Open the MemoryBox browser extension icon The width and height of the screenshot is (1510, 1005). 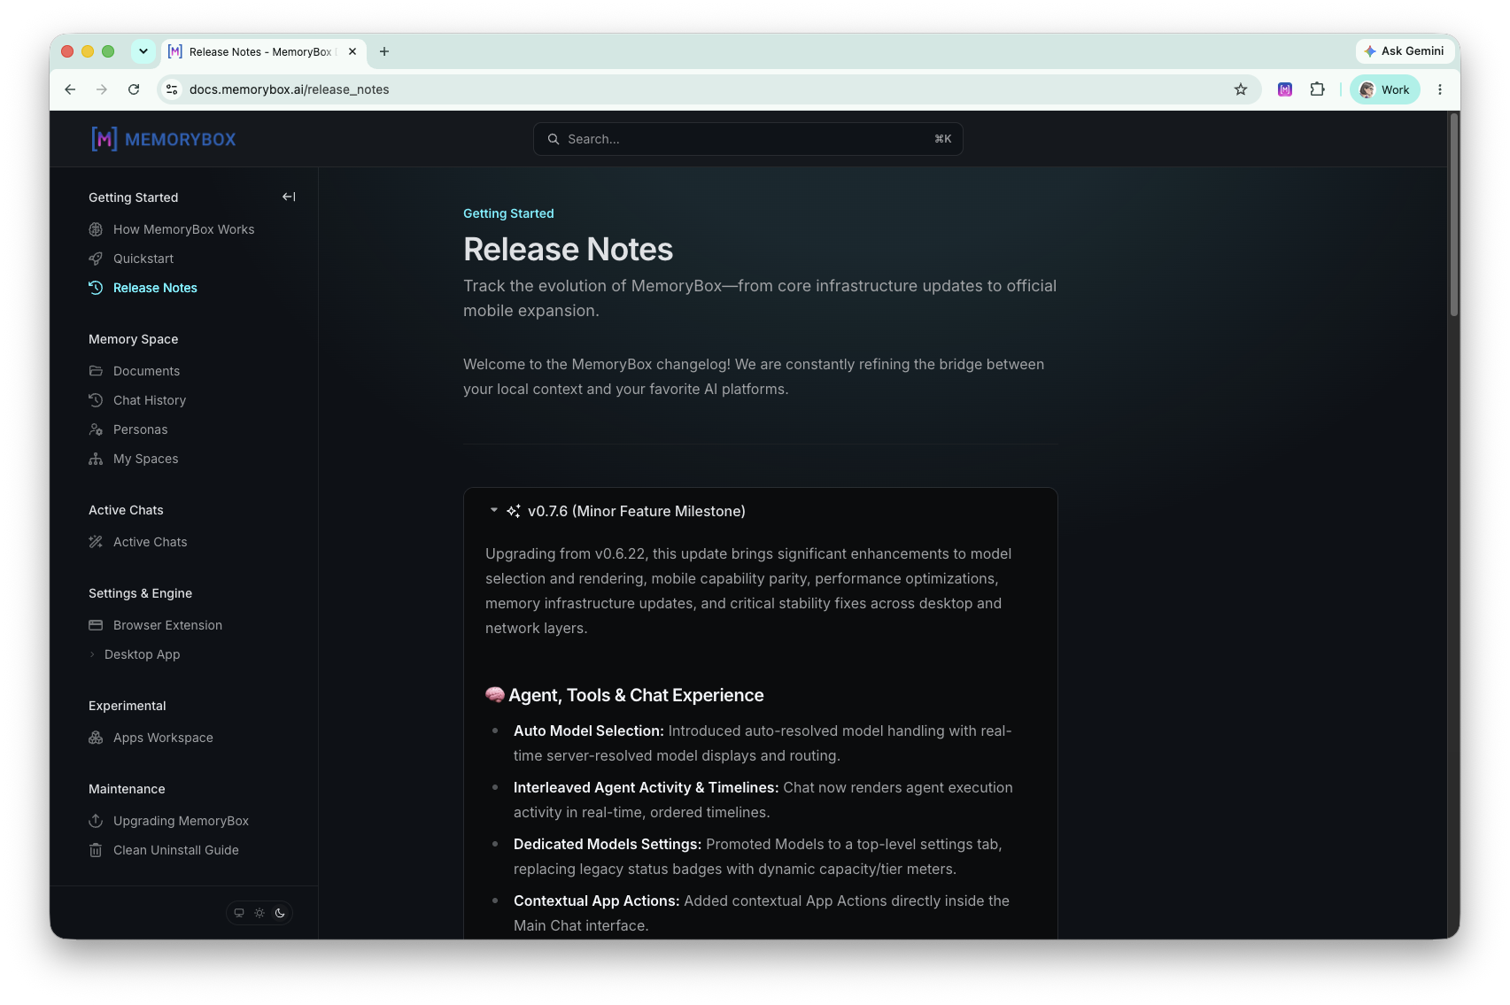[x=1285, y=89]
